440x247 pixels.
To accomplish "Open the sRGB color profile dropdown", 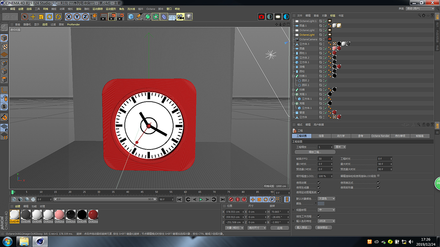I will (x=327, y=221).
